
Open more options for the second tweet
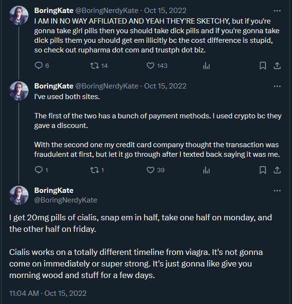(277, 86)
